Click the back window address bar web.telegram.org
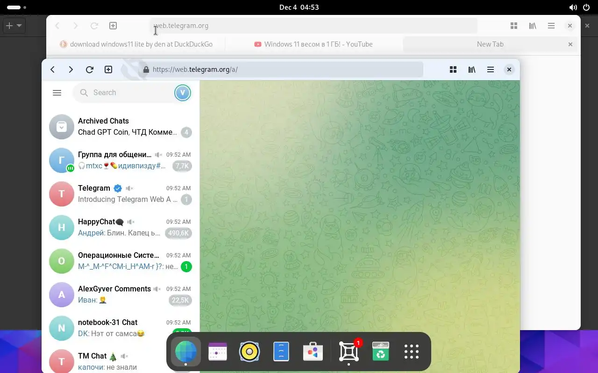The width and height of the screenshot is (598, 373). (313, 26)
